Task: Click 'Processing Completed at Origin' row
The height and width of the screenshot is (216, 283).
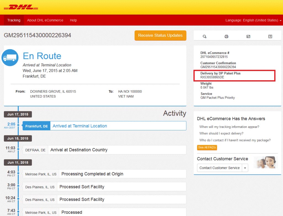Action: (x=104, y=174)
